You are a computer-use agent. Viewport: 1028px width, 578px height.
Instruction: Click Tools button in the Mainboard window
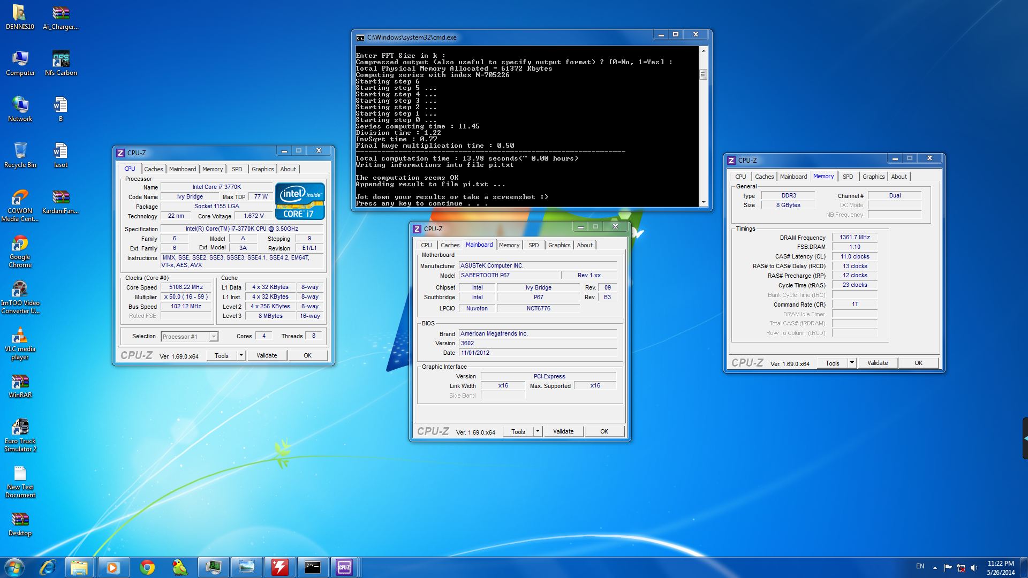click(518, 431)
